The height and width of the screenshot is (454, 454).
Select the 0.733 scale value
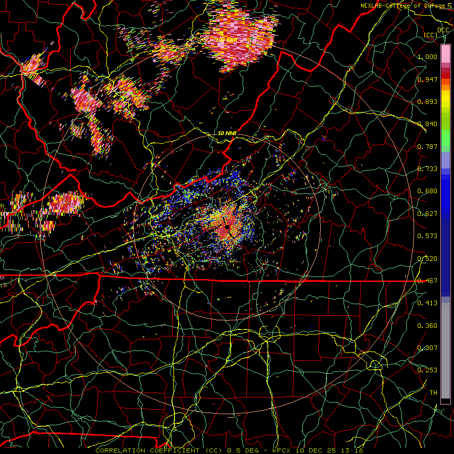427,169
